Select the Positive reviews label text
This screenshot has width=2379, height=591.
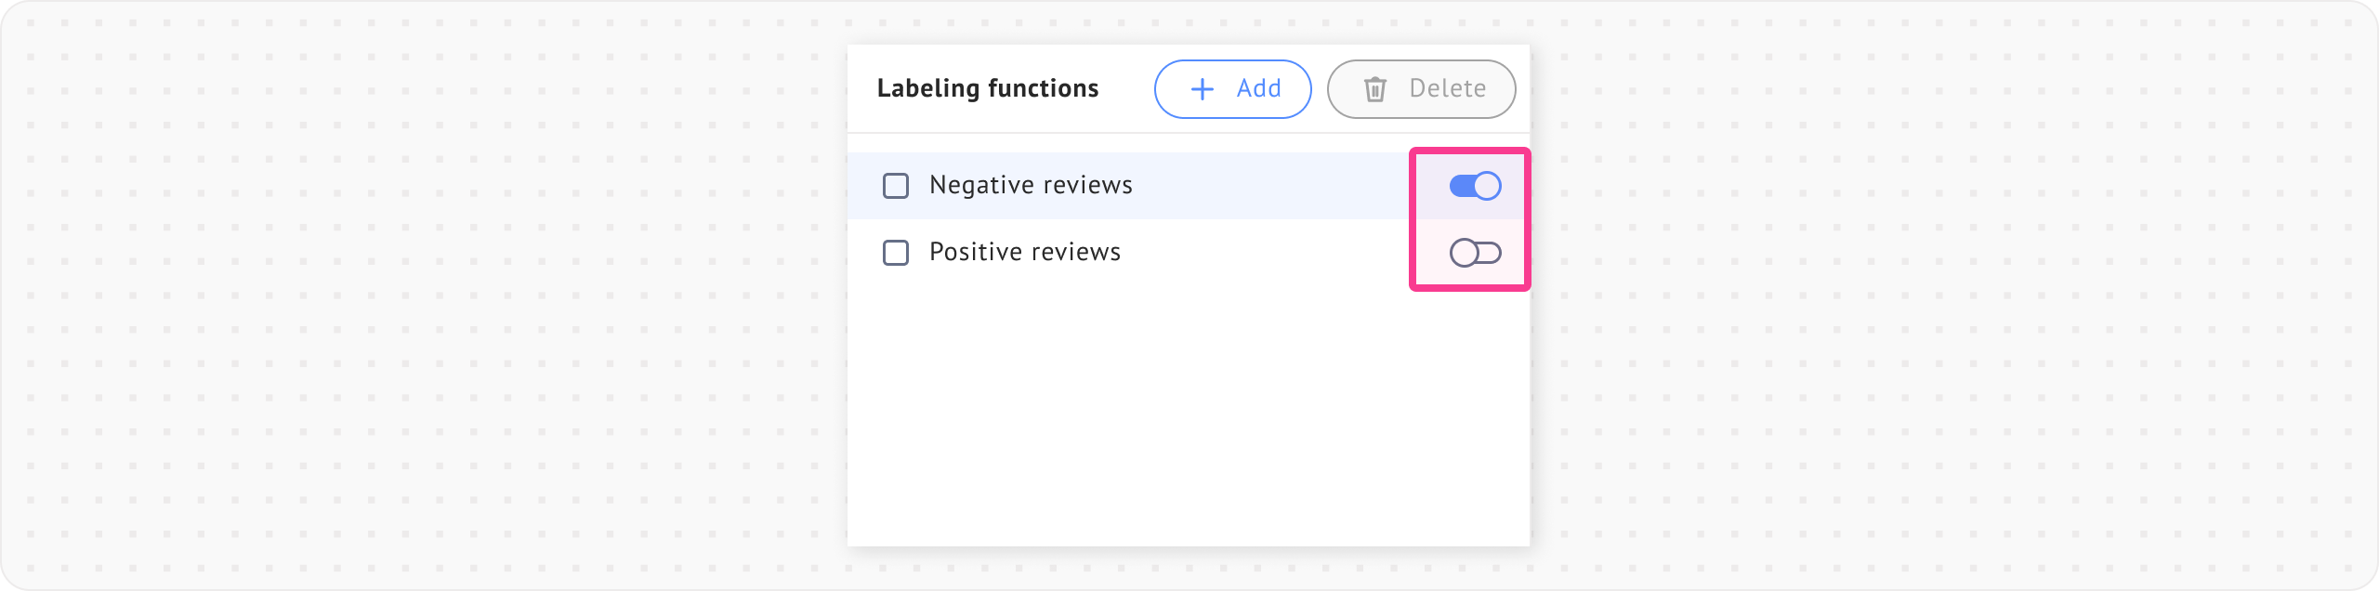tap(1025, 252)
